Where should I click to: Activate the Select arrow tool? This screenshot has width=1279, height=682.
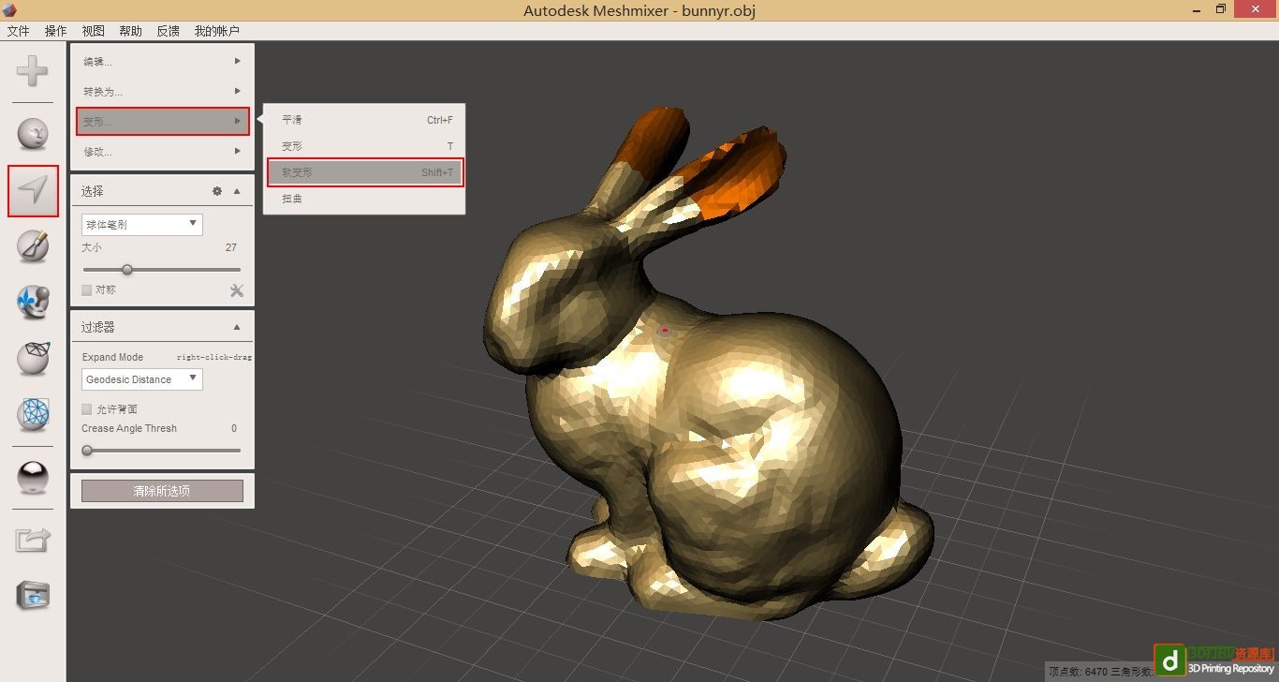pos(34,191)
